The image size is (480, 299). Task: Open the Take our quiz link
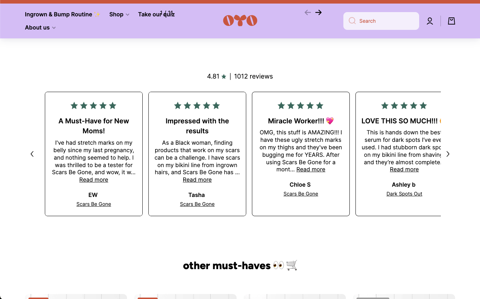pyautogui.click(x=157, y=14)
